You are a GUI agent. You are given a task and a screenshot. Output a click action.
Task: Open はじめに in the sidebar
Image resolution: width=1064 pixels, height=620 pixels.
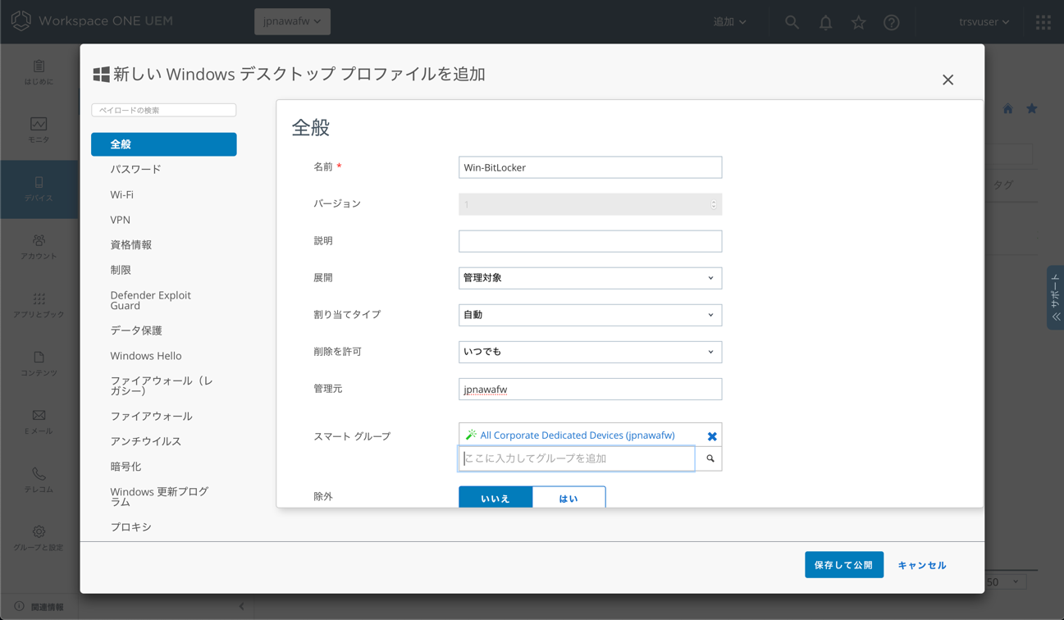(x=39, y=73)
